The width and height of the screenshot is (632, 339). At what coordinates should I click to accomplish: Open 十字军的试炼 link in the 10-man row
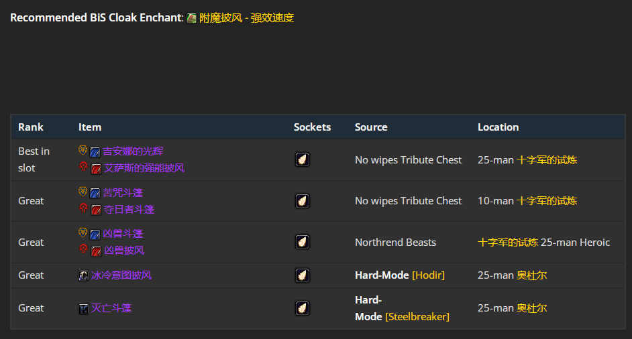547,201
